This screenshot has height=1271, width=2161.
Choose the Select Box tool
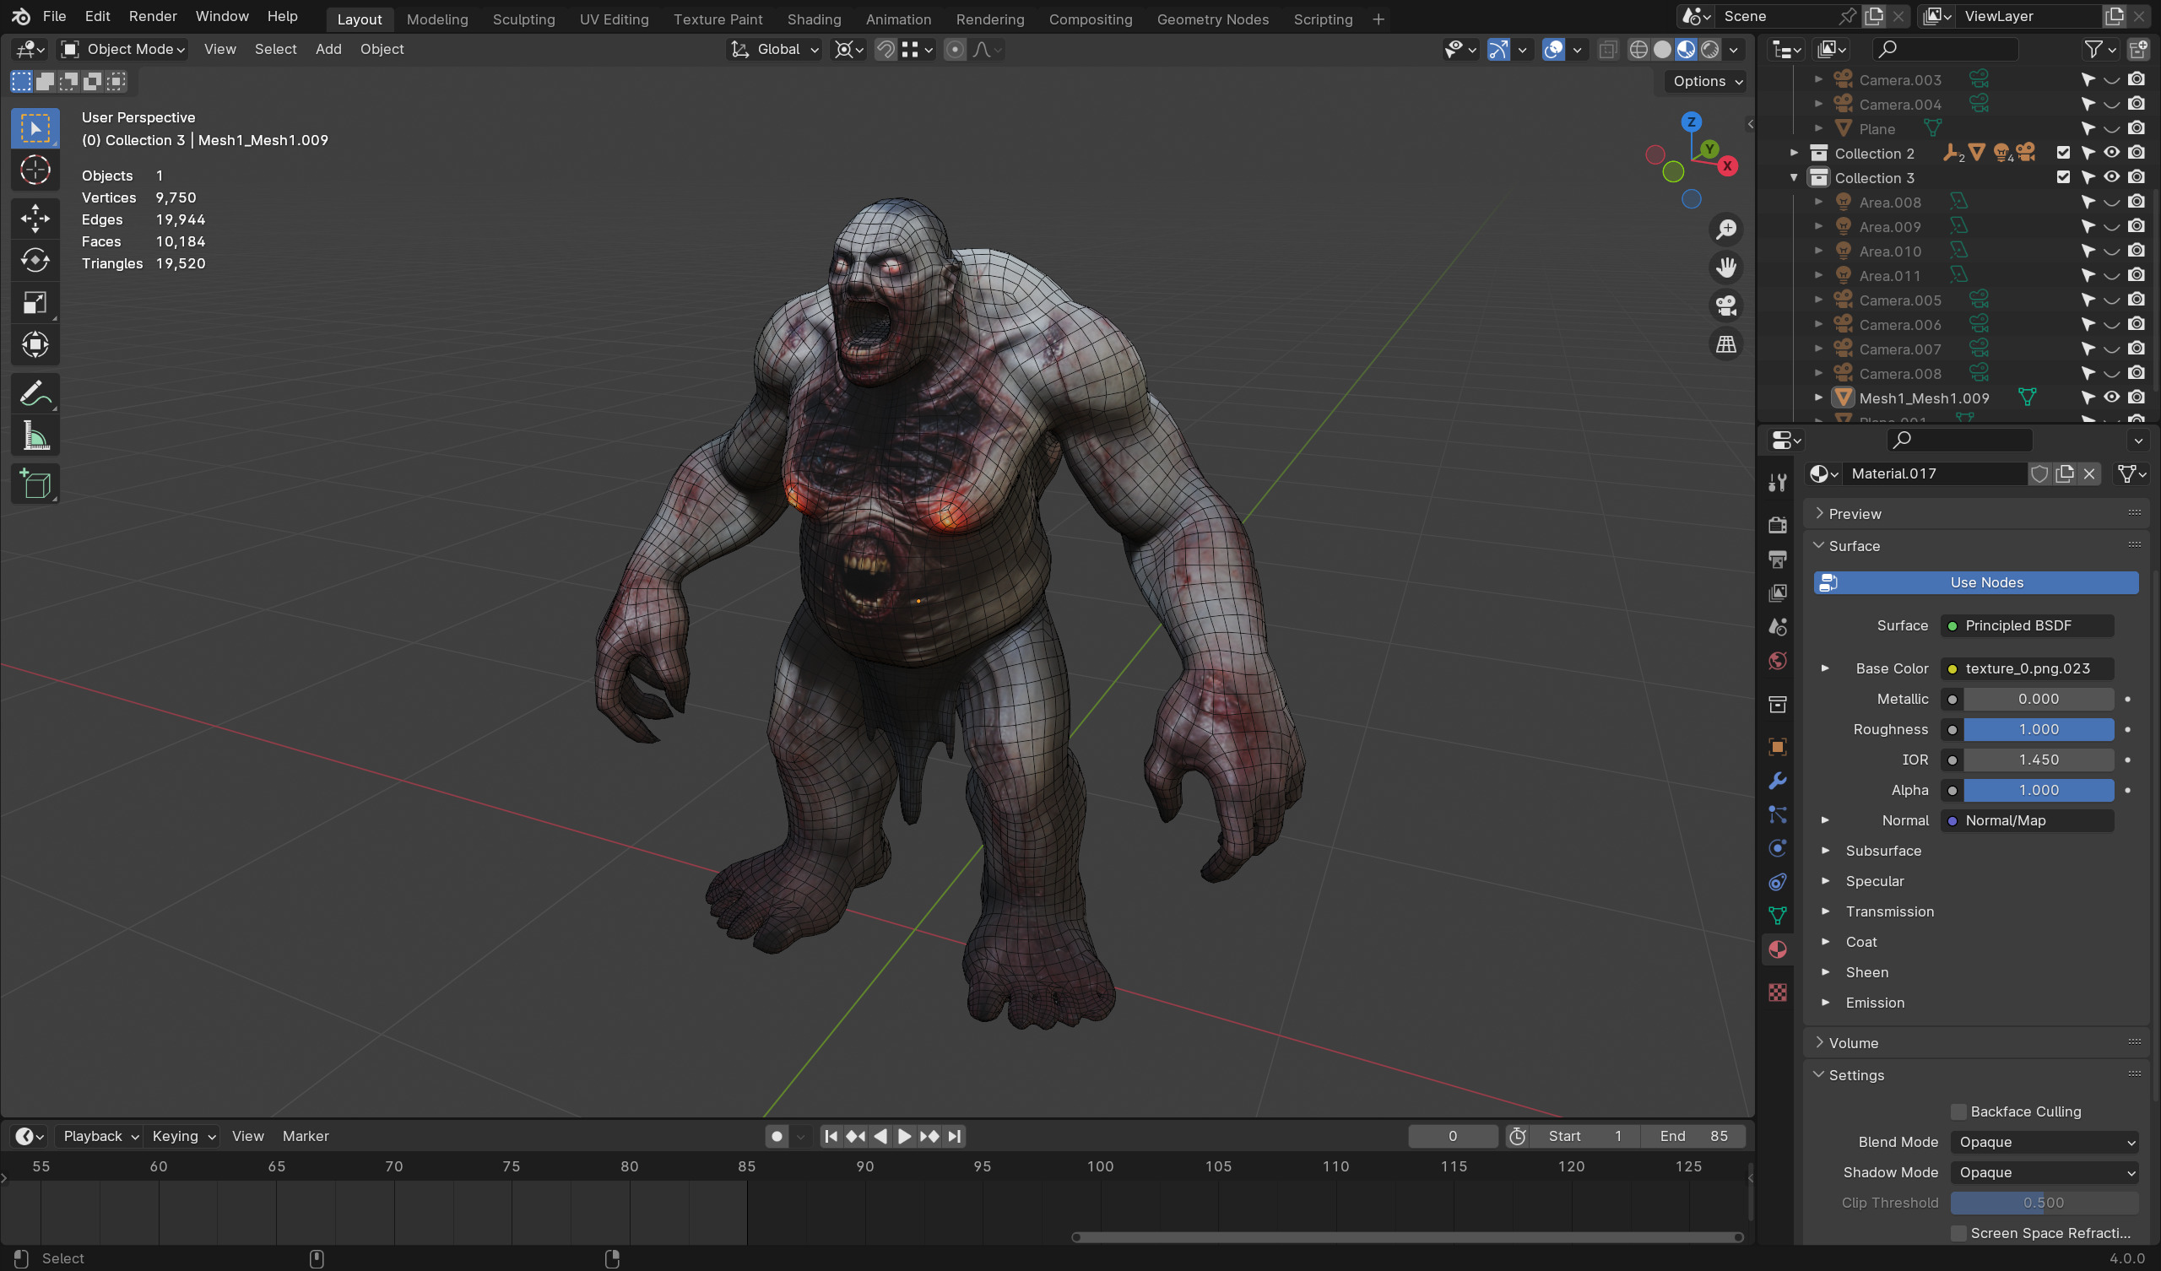tap(35, 127)
